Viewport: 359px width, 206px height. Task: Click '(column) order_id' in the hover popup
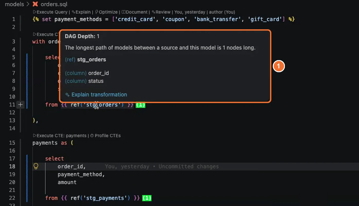coord(87,73)
